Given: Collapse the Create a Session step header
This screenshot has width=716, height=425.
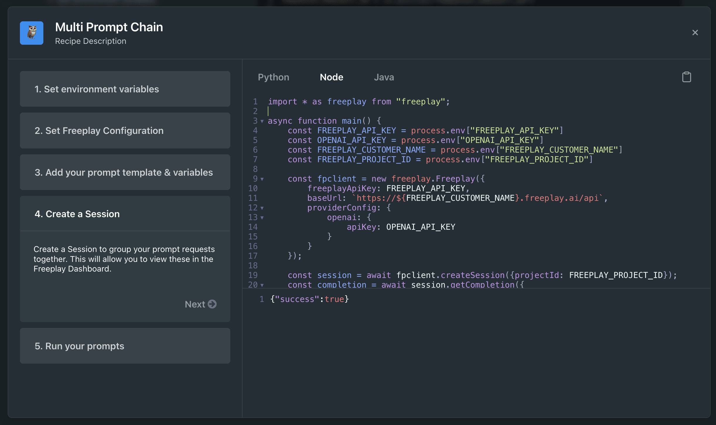Looking at the screenshot, I should (x=125, y=214).
